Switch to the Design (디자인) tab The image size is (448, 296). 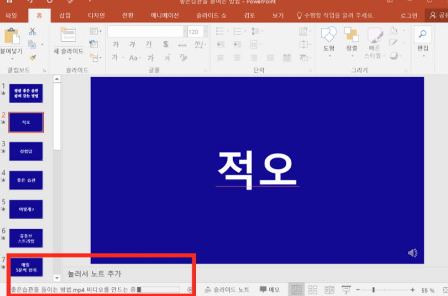pyautogui.click(x=96, y=15)
